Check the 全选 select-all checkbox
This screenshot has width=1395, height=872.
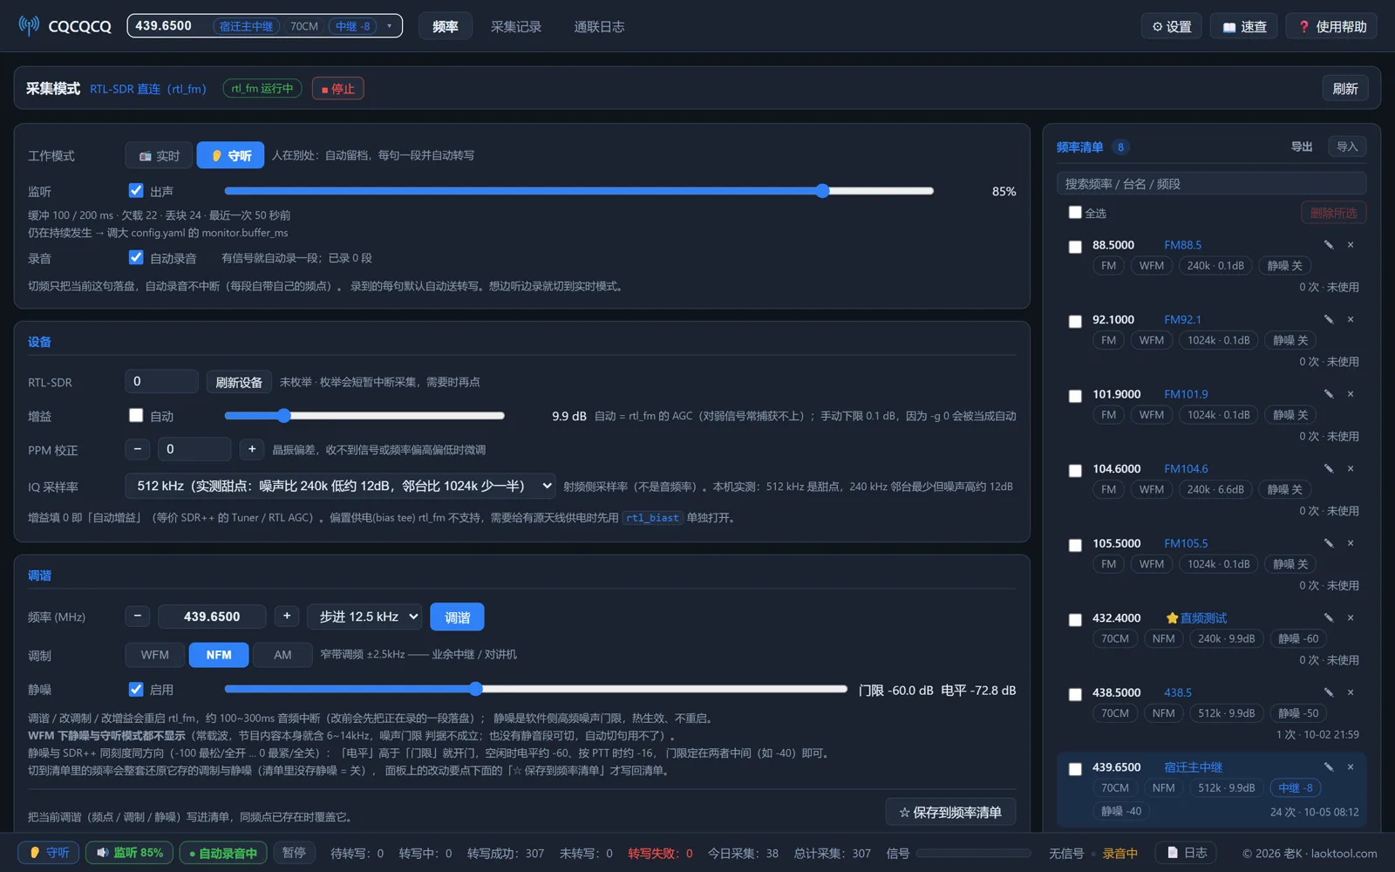1075,212
